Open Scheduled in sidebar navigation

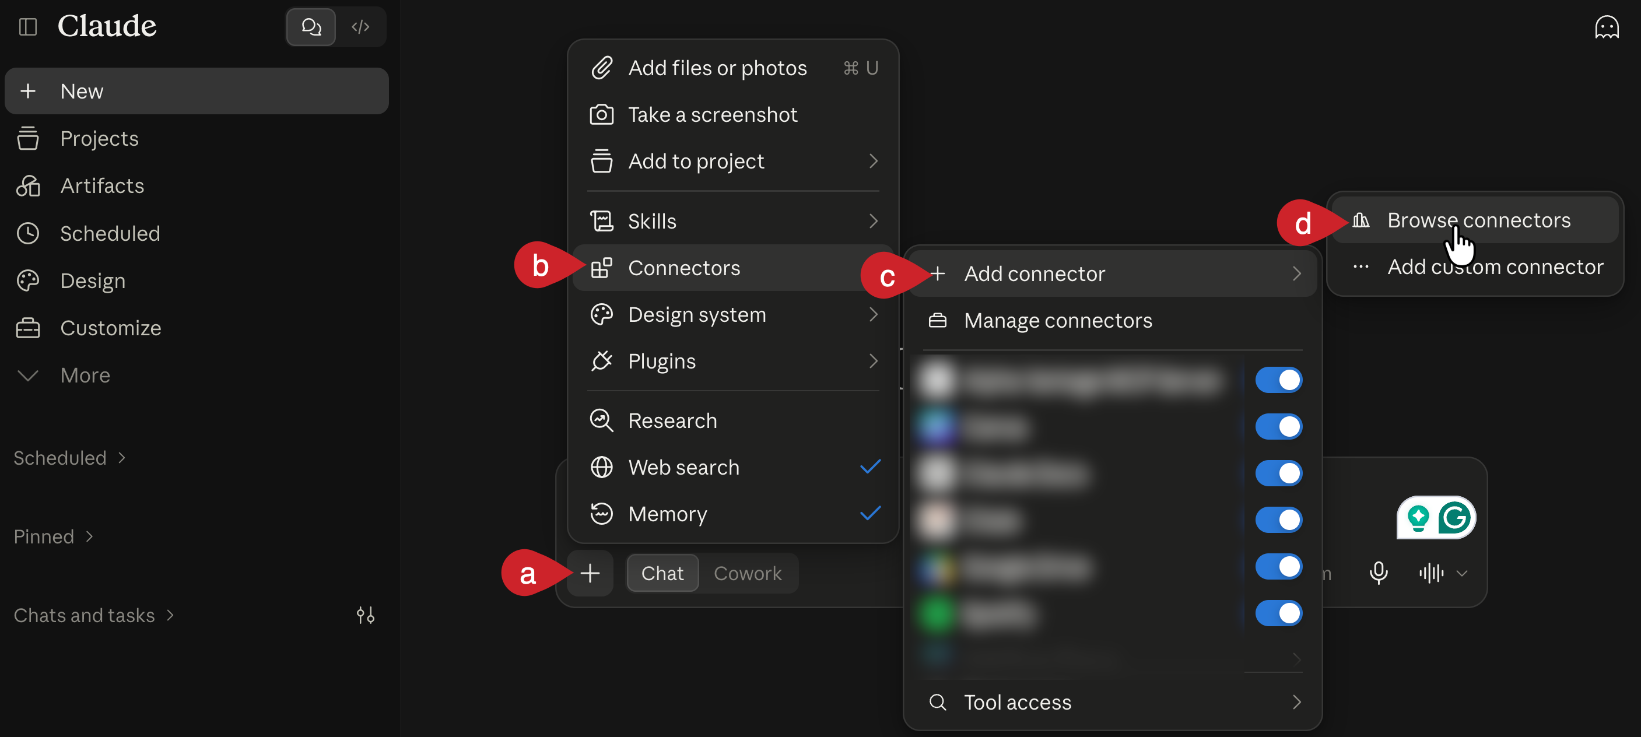pos(197,234)
